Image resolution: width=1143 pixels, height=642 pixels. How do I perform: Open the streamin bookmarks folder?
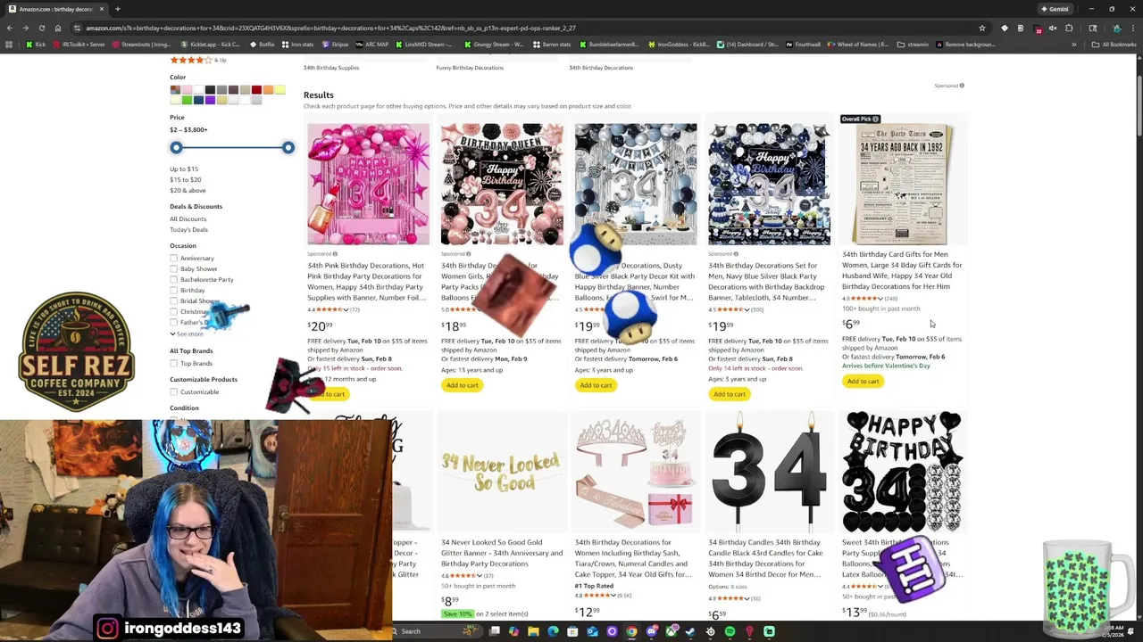tap(913, 44)
